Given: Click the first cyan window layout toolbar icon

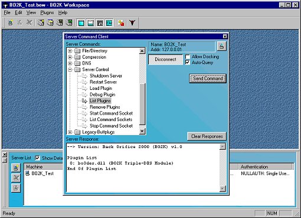Looking at the screenshot, I should (81, 23).
